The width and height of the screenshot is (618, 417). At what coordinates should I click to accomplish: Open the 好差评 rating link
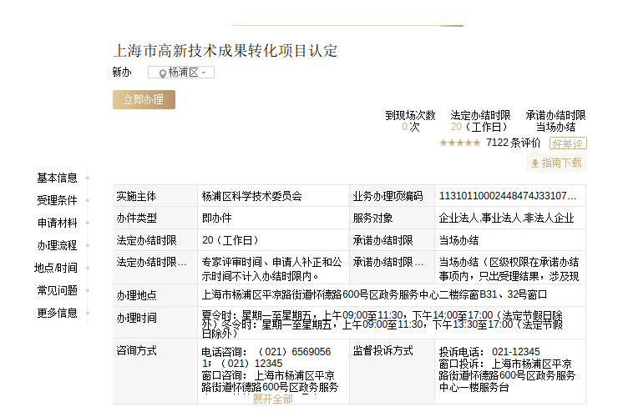pyautogui.click(x=568, y=143)
